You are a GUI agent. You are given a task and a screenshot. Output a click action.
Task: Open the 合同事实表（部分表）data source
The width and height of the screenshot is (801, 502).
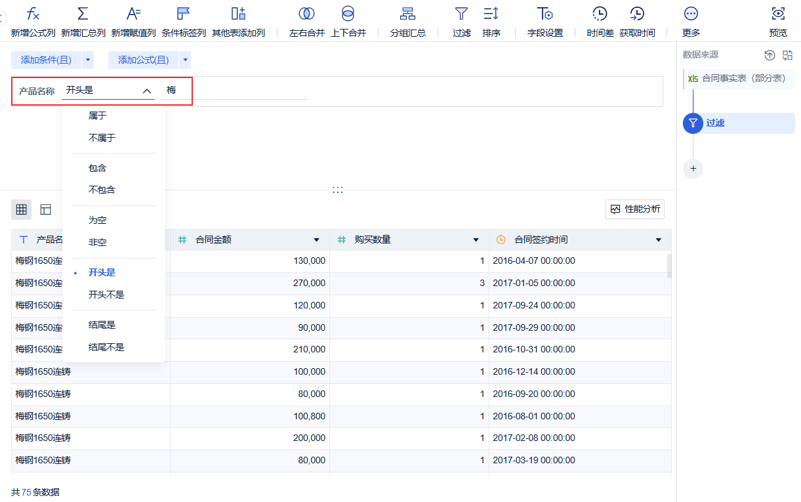739,78
